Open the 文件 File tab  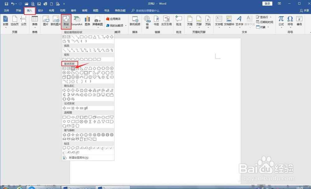coord(7,11)
